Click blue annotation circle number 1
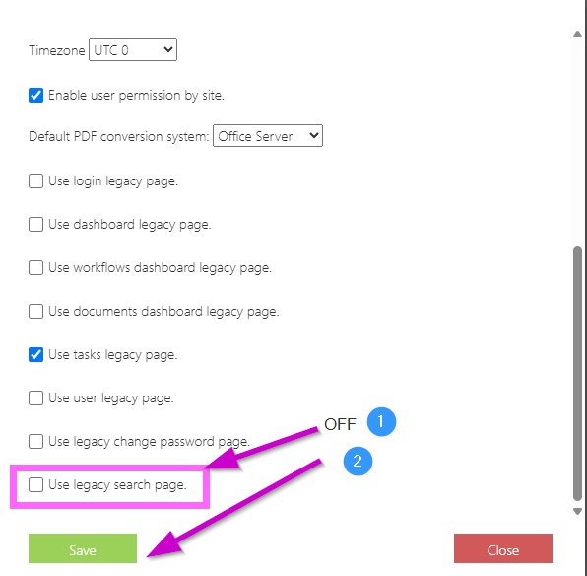 pos(381,422)
